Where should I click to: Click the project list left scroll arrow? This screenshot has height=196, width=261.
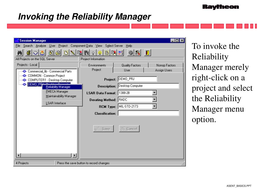[x=19, y=155]
